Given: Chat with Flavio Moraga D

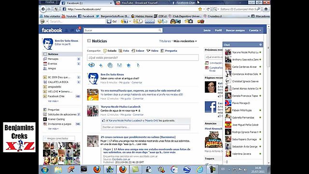Looking at the screenshot, I should click(x=243, y=103).
